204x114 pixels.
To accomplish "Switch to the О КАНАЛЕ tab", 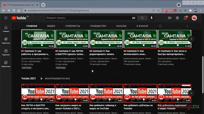I will coord(142,26).
